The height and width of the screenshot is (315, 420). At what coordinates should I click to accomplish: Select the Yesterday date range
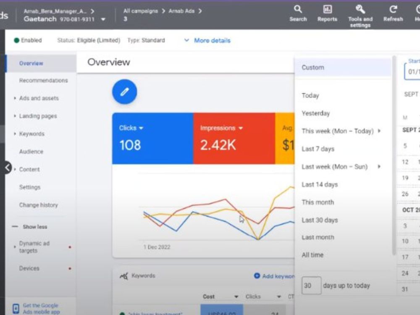[x=315, y=113]
